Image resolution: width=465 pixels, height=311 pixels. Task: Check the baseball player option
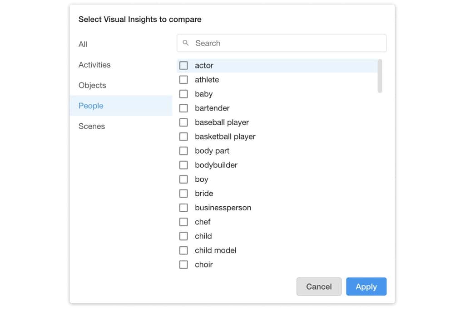pos(183,122)
